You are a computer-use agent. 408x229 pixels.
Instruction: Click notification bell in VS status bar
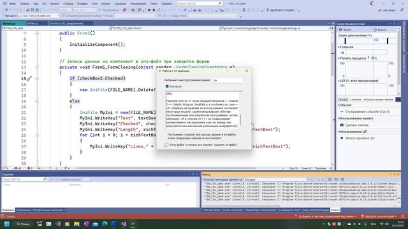click(x=402, y=216)
